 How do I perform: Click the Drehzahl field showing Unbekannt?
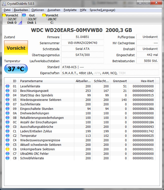pos(147,49)
